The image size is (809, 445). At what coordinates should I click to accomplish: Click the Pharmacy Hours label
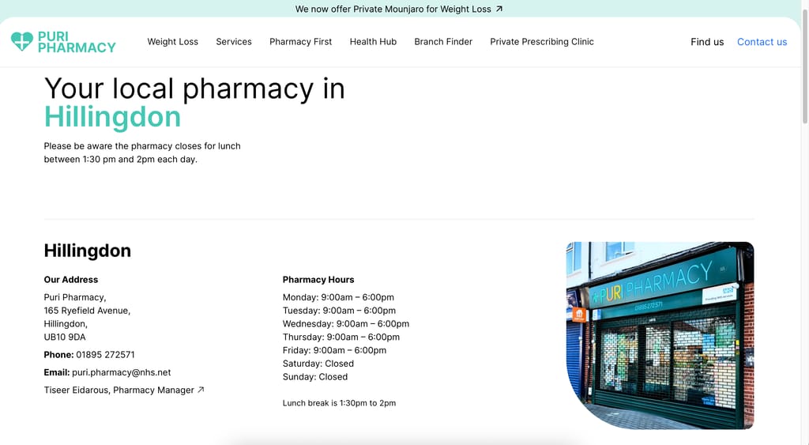click(x=318, y=279)
